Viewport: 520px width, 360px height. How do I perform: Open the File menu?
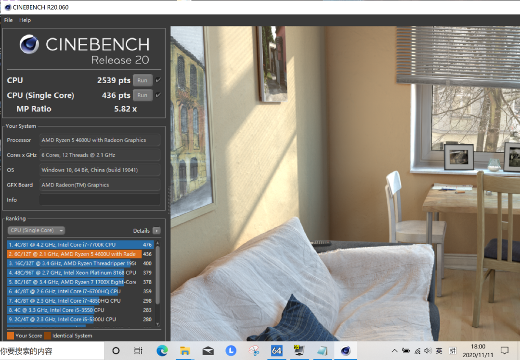8,20
